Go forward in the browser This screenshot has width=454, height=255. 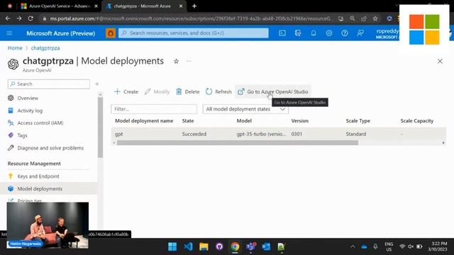(19, 18)
